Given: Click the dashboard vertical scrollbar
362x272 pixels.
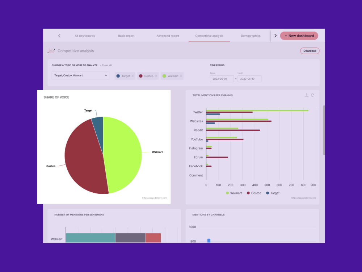Looking at the screenshot, I should 324,130.
